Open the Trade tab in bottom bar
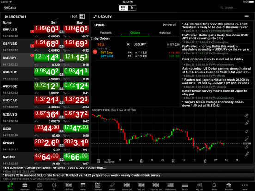The height and width of the screenshot is (191, 255). pos(11,186)
